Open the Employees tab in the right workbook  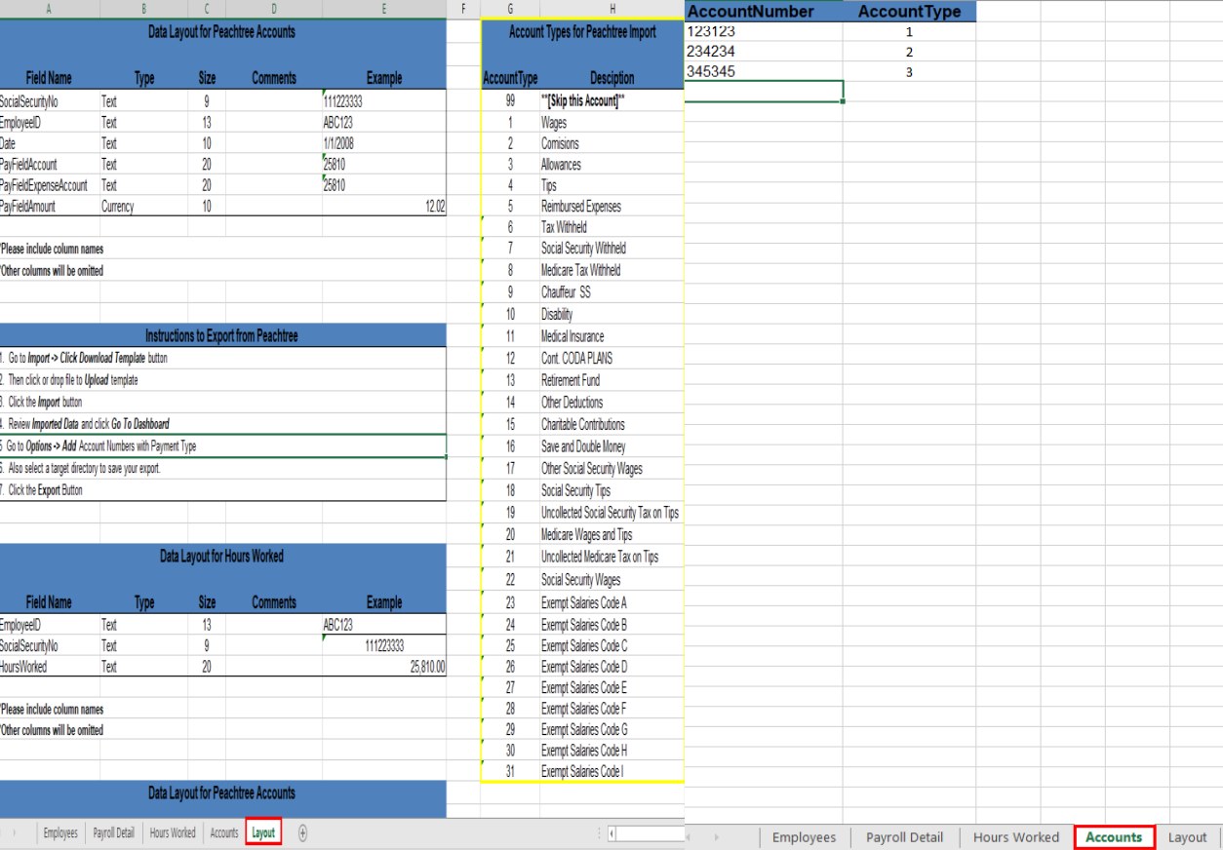[804, 837]
